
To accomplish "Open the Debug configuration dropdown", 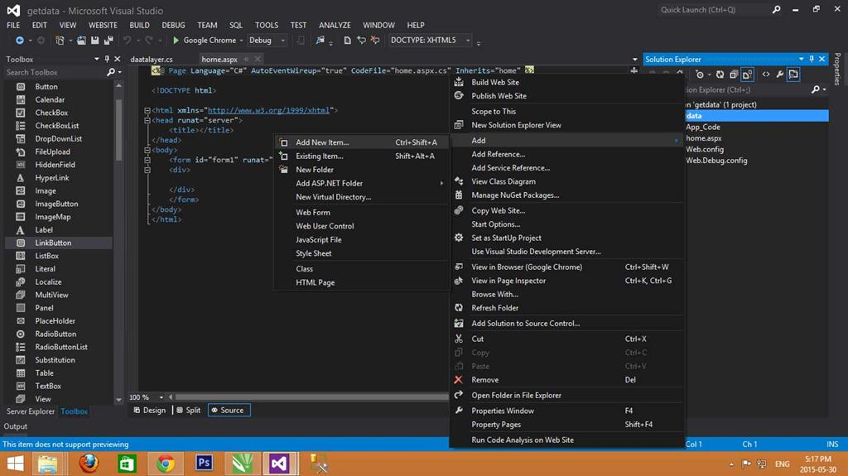I will click(267, 40).
